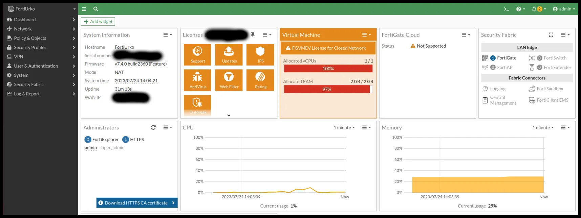Open the System Information widget menu

[x=168, y=35]
